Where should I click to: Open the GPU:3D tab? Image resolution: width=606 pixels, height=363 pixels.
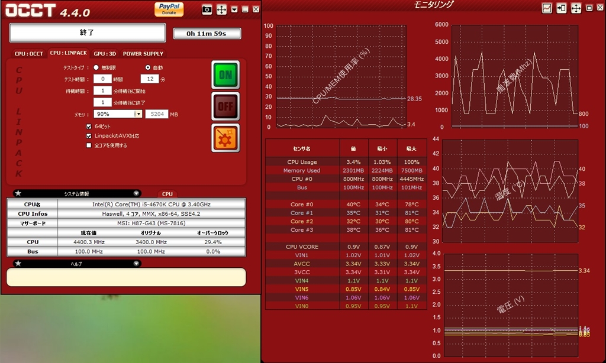(105, 54)
